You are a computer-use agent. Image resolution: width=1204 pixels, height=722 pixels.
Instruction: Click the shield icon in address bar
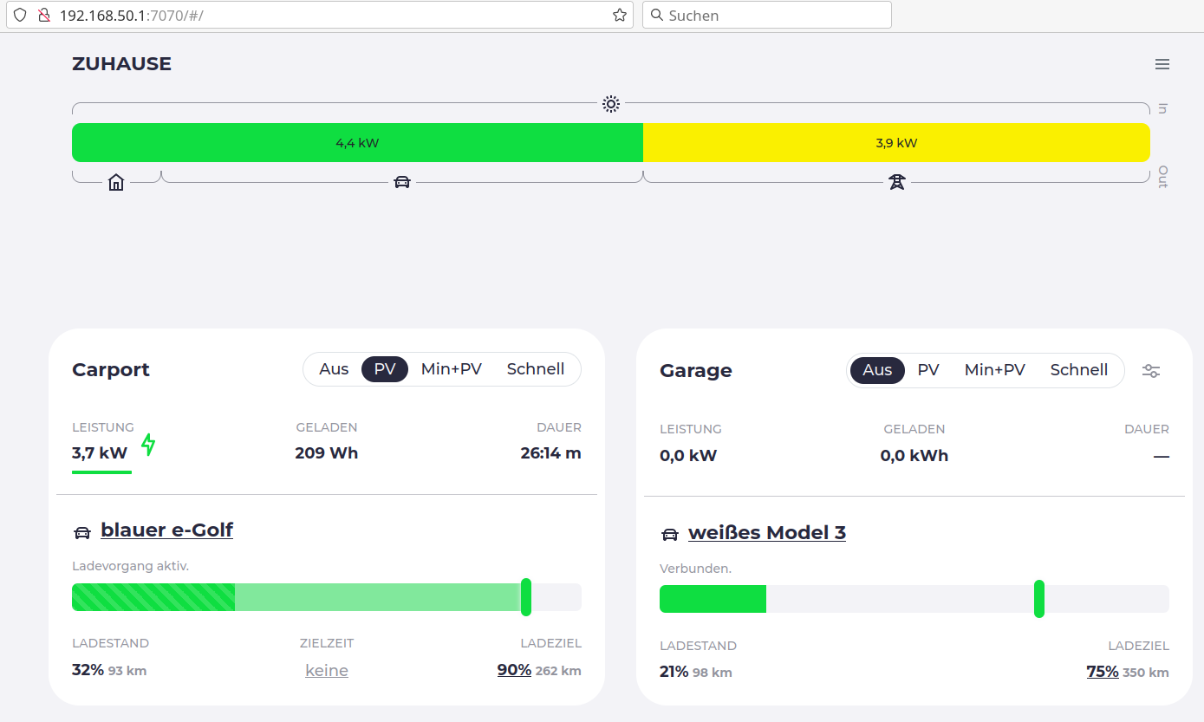(20, 15)
